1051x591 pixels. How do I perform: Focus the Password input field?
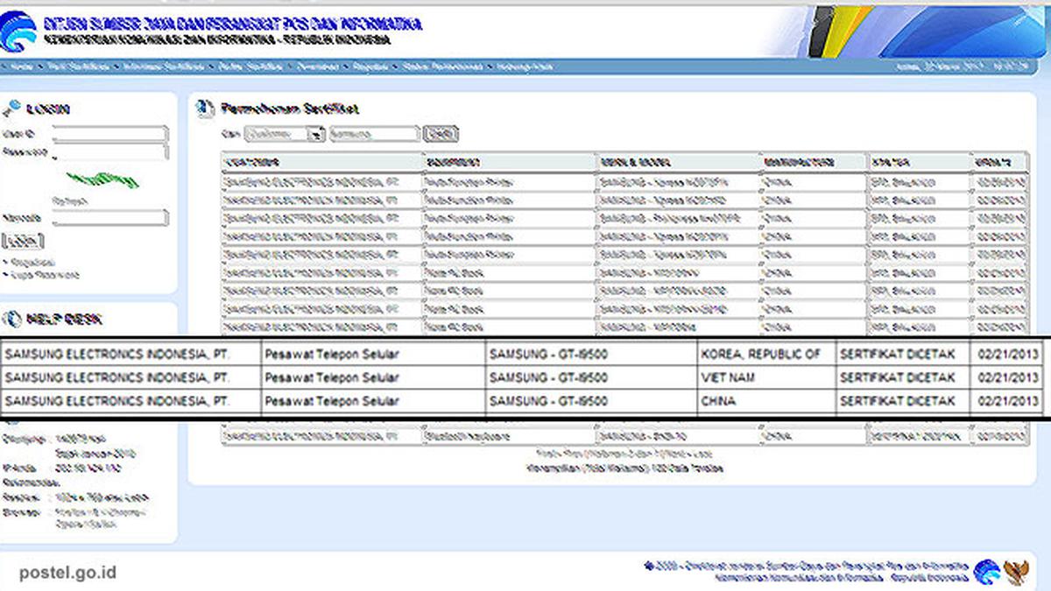(x=110, y=152)
